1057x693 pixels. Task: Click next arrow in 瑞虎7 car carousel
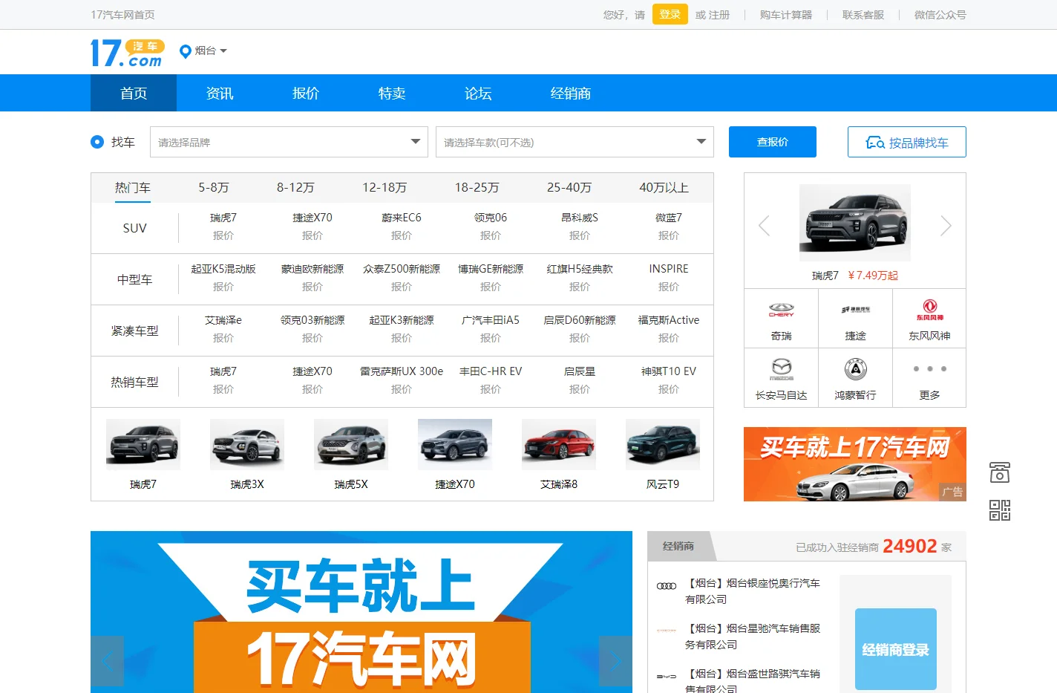pos(946,226)
